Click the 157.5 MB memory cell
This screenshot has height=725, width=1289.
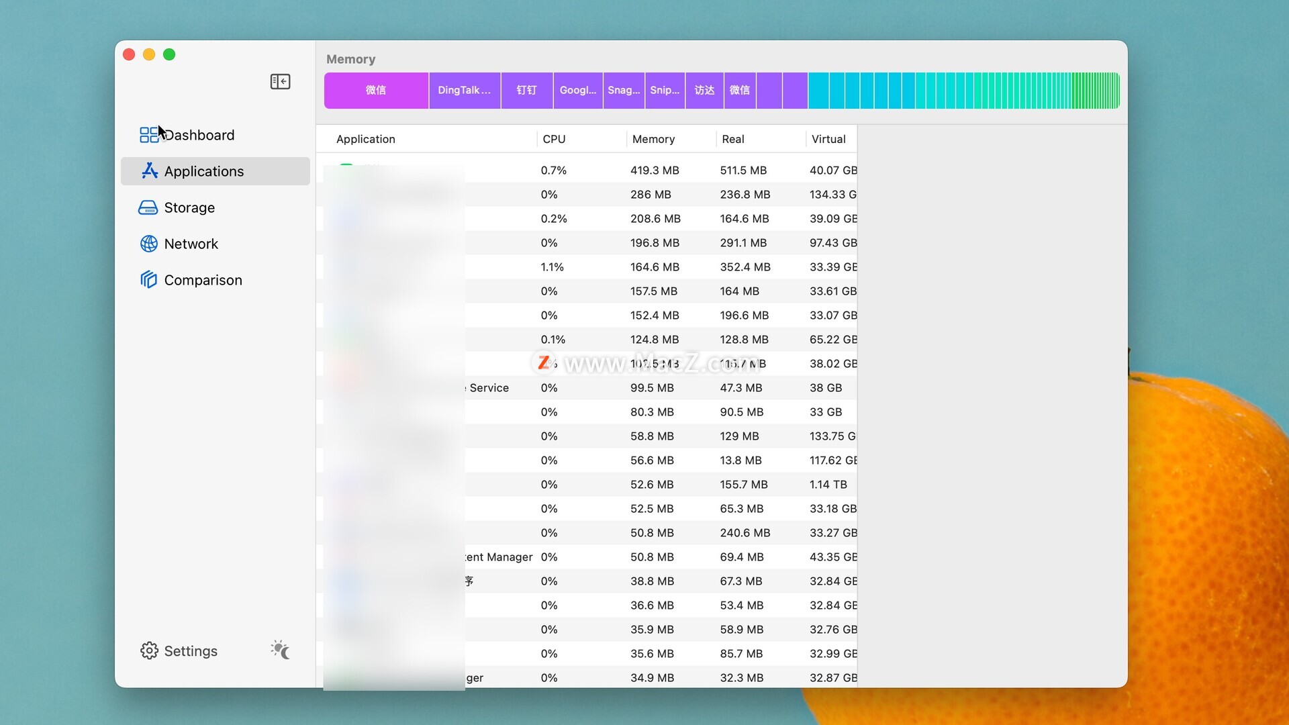(654, 291)
